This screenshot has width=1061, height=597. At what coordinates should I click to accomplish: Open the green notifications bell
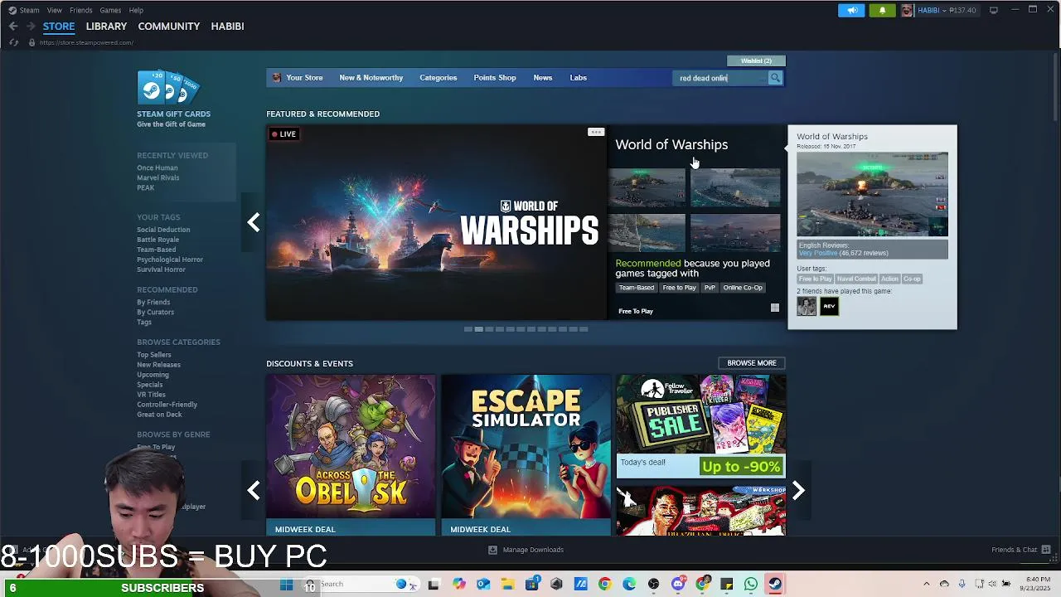pyautogui.click(x=882, y=10)
